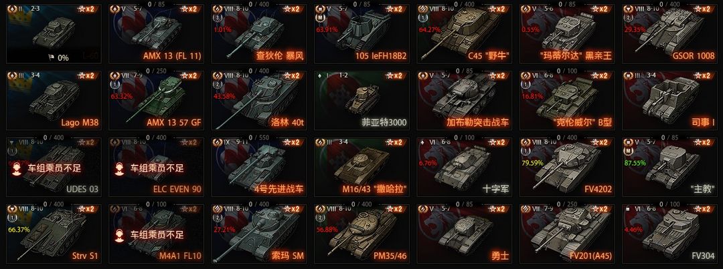Click the crew shortage icon on M4A1 FL10
Image resolution: width=723 pixels, height=269 pixels.
click(118, 236)
